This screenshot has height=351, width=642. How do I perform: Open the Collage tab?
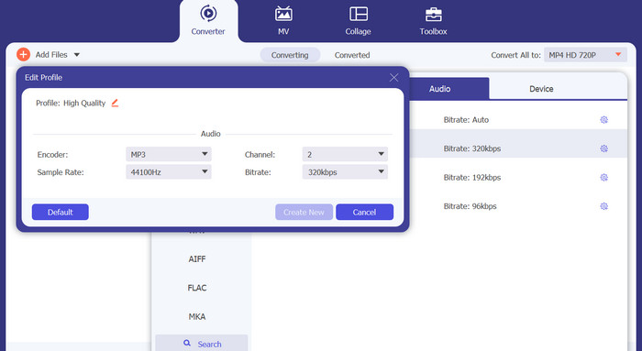[358, 20]
